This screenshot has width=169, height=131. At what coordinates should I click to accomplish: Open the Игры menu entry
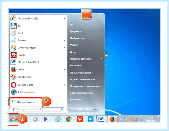click(x=73, y=52)
